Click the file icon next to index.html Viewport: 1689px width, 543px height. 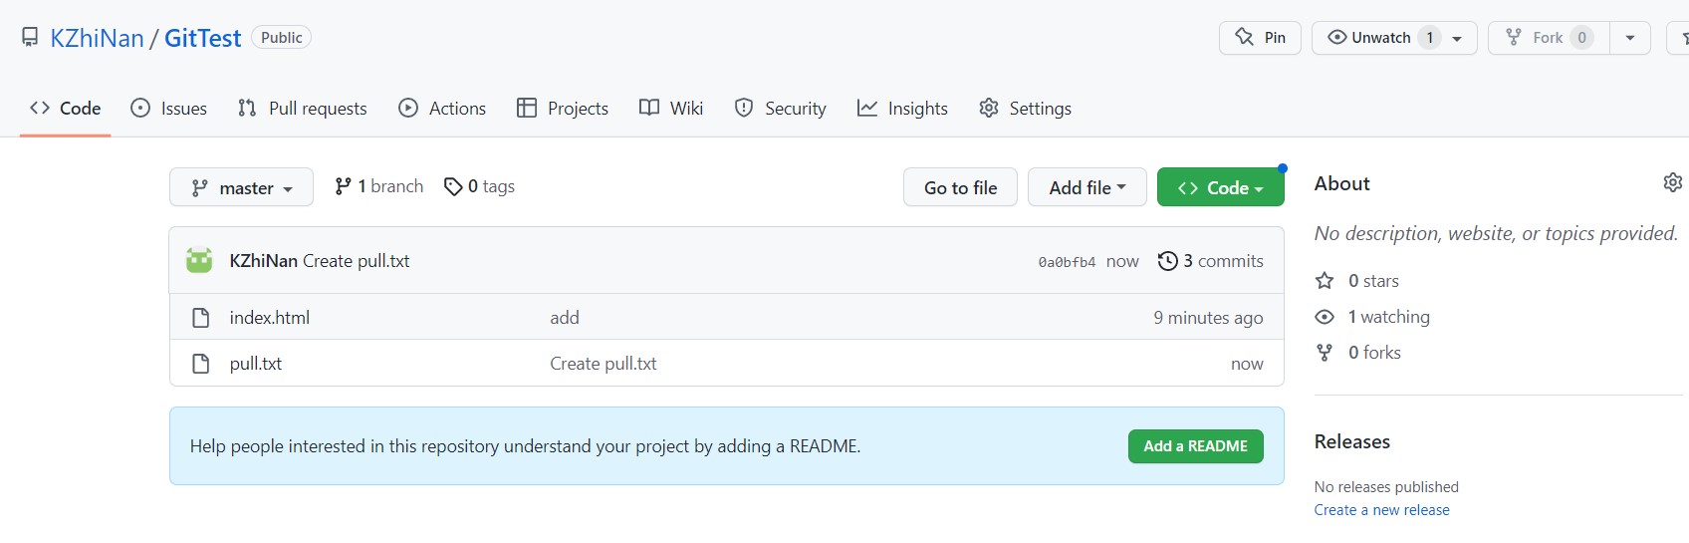tap(200, 318)
